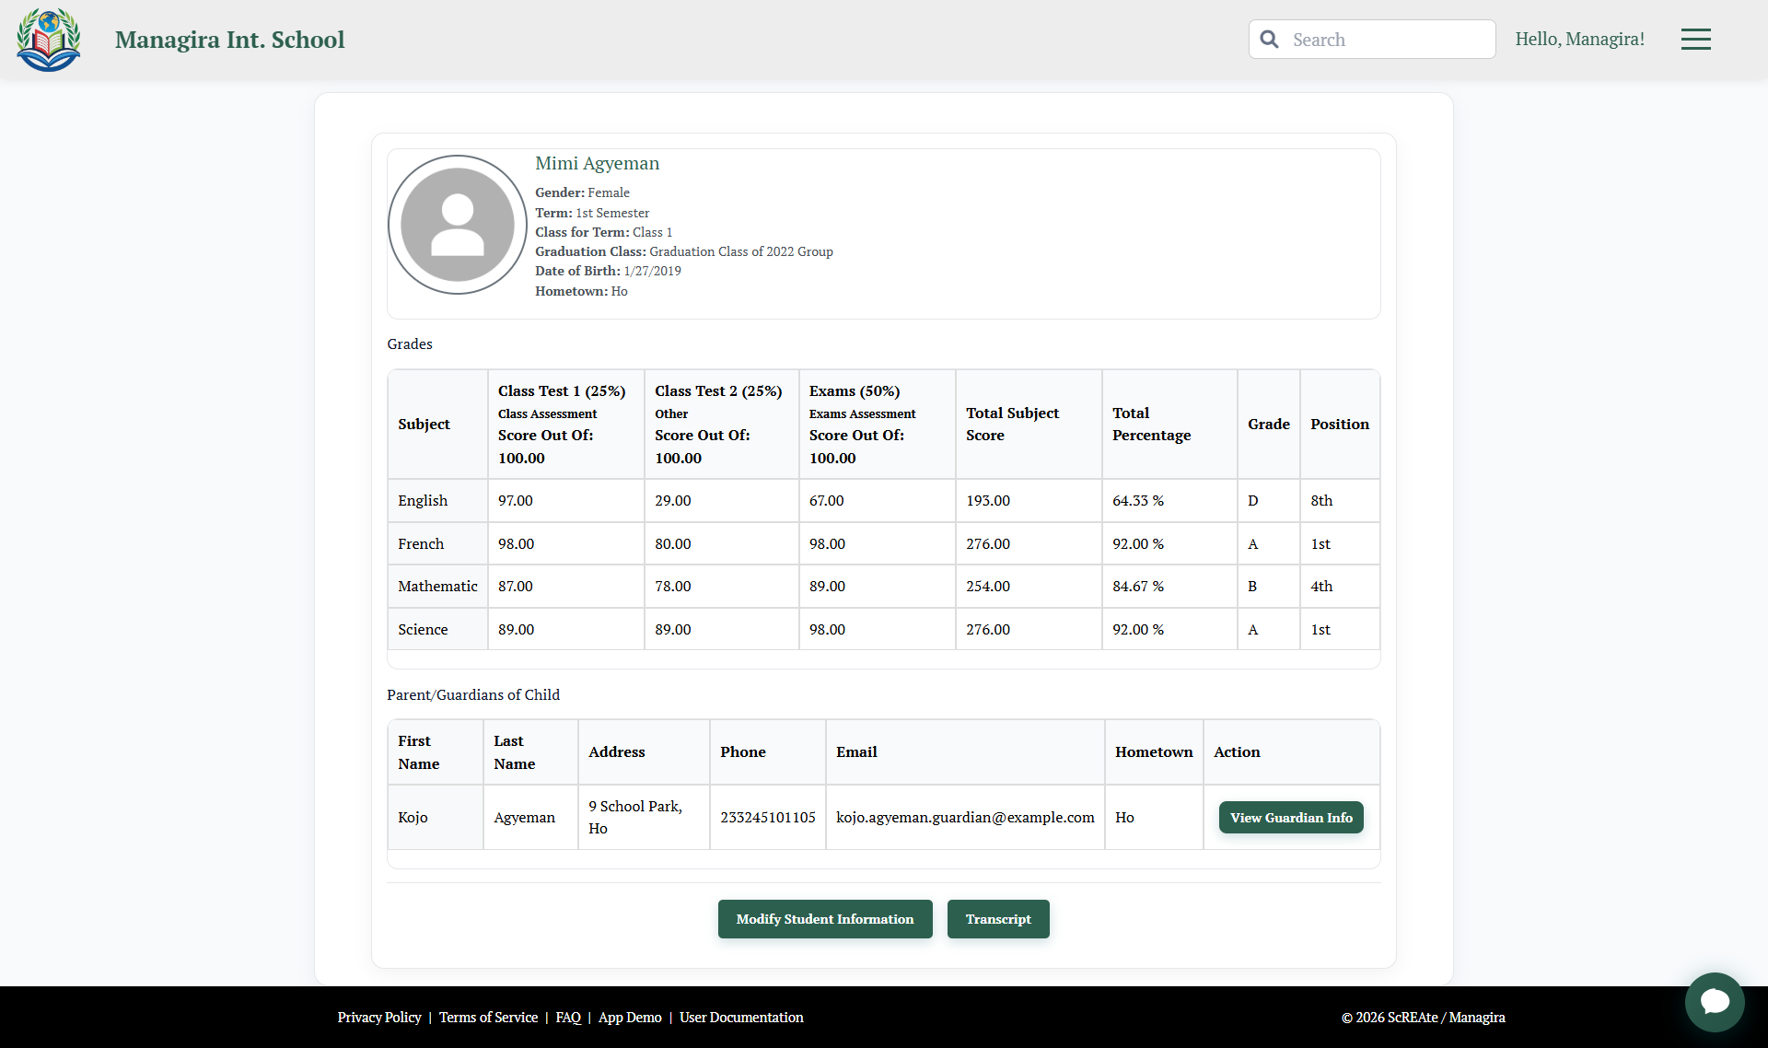This screenshot has width=1768, height=1048.
Task: Open the Terms of Service page
Action: [x=488, y=1018]
